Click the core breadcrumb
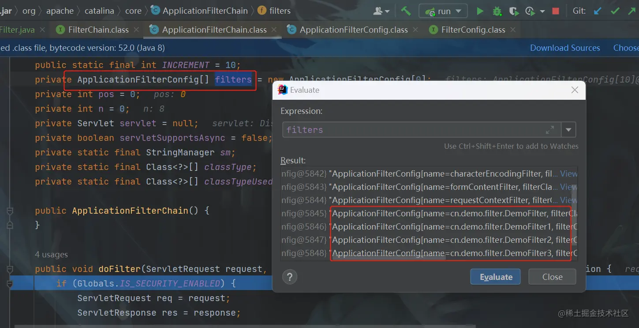 tap(133, 11)
